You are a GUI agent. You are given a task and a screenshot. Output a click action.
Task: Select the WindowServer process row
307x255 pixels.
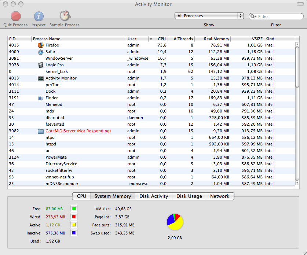click(151, 59)
